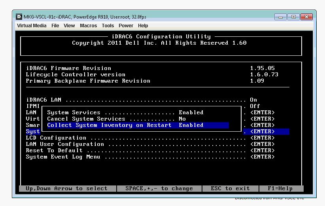
Task: Click the iDRAC6 Configuration Utility heading
Action: click(161, 37)
